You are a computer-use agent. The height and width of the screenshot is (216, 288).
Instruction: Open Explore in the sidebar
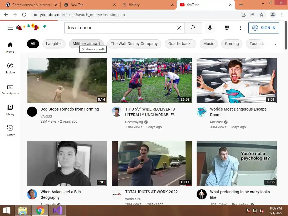pyautogui.click(x=10, y=68)
